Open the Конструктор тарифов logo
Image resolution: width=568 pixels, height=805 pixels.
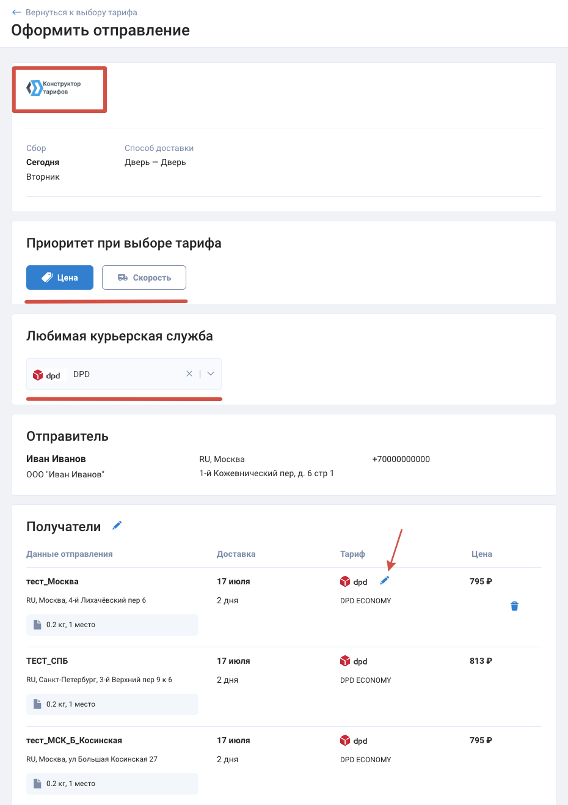coord(54,88)
